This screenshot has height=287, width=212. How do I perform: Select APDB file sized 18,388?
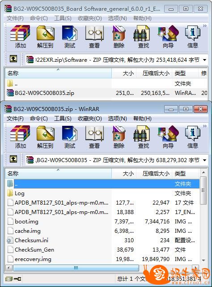click(102, 212)
